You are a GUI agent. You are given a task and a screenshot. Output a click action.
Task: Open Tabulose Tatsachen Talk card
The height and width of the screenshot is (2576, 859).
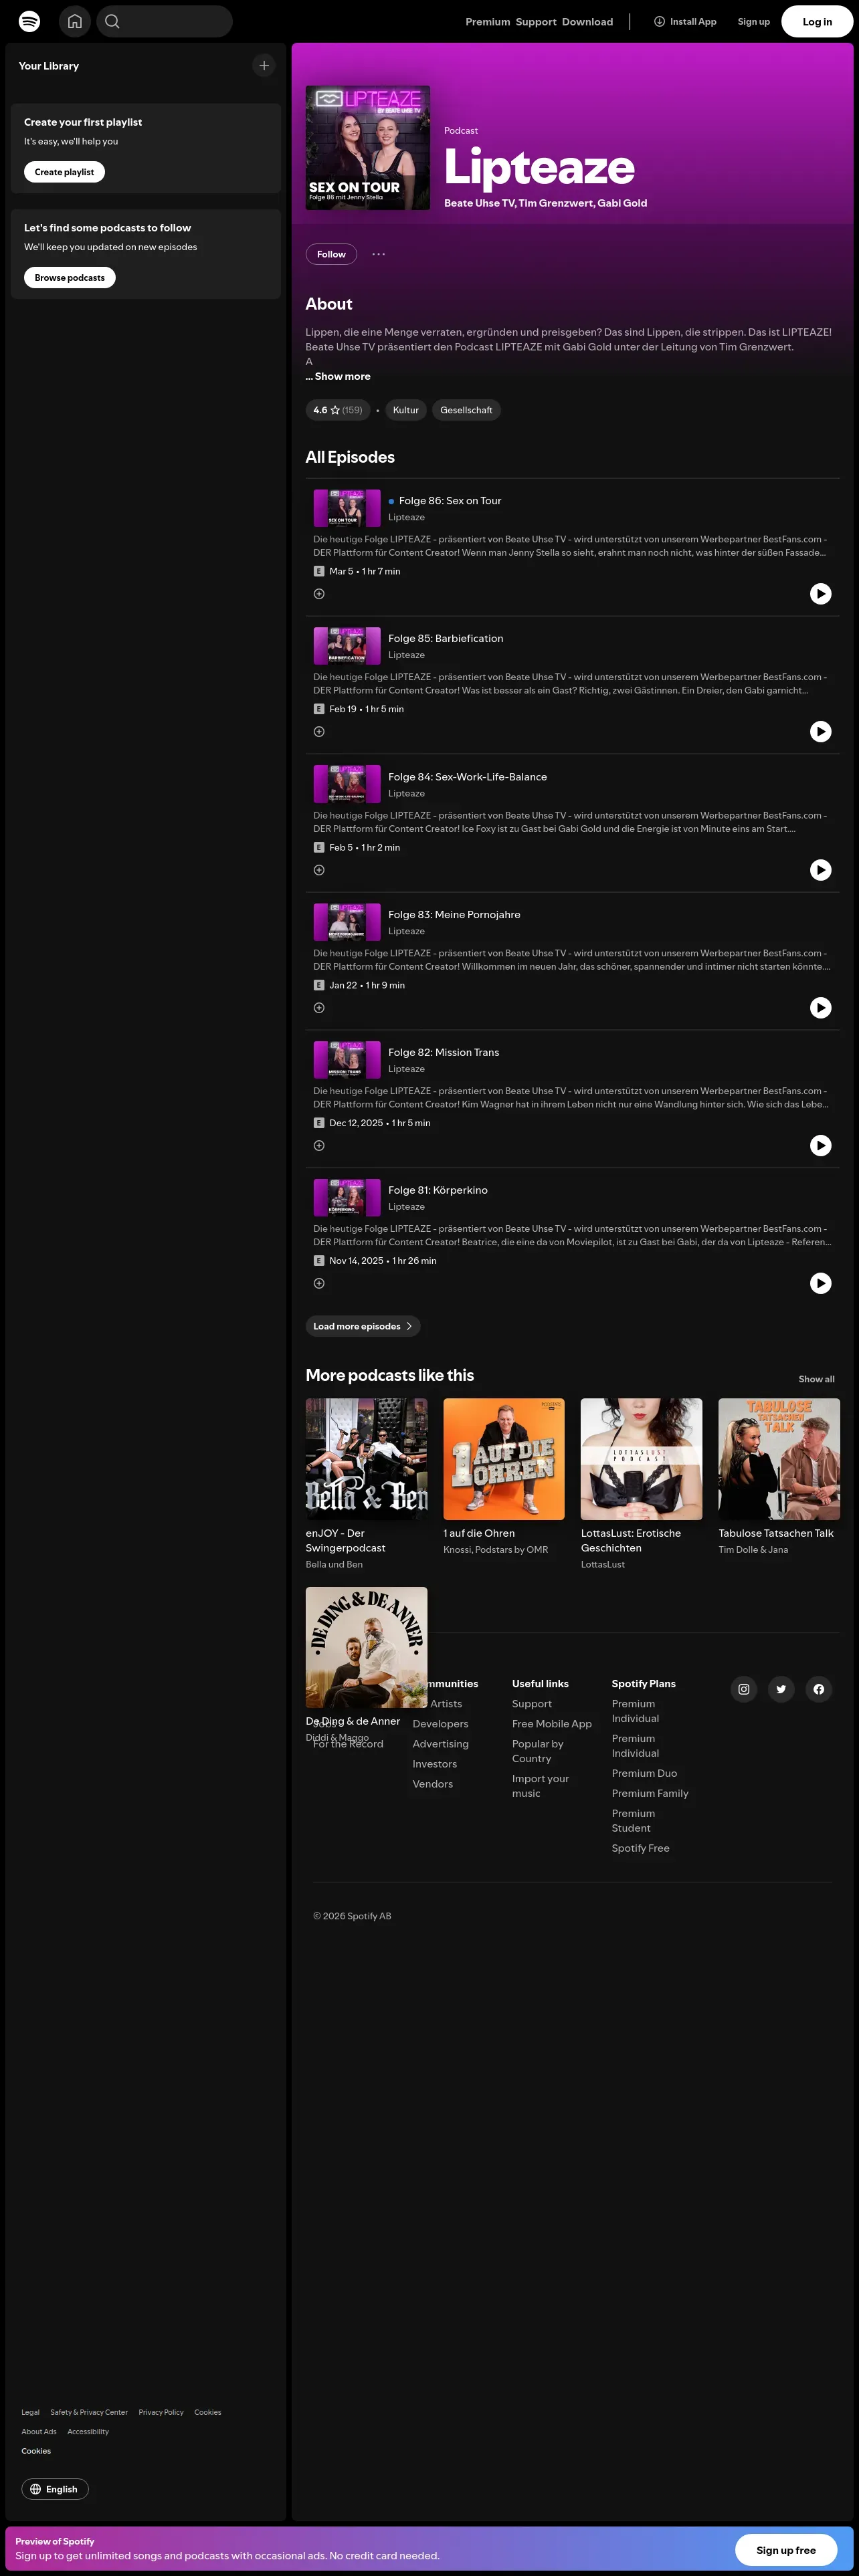click(x=779, y=1477)
